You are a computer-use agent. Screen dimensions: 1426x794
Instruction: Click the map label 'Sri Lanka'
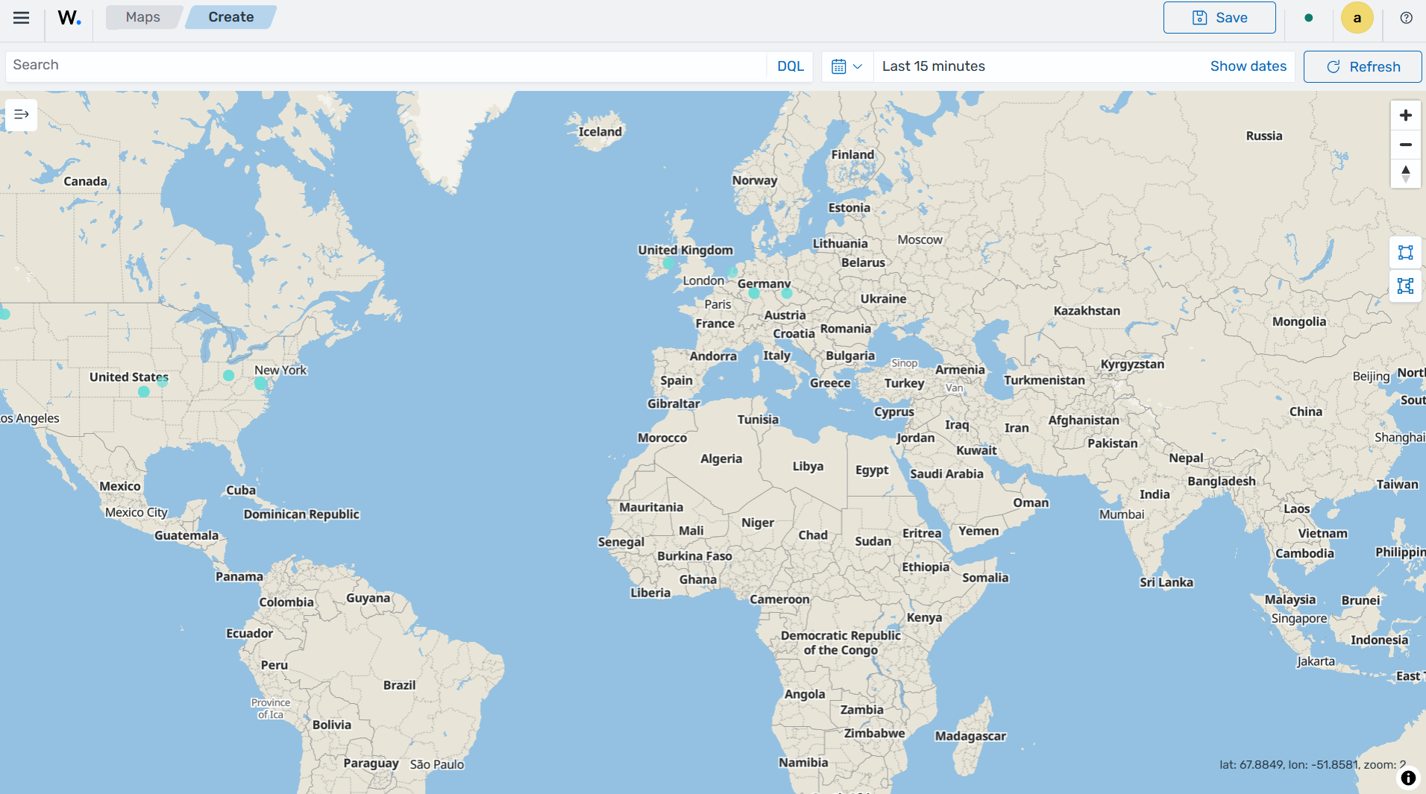(x=1166, y=582)
